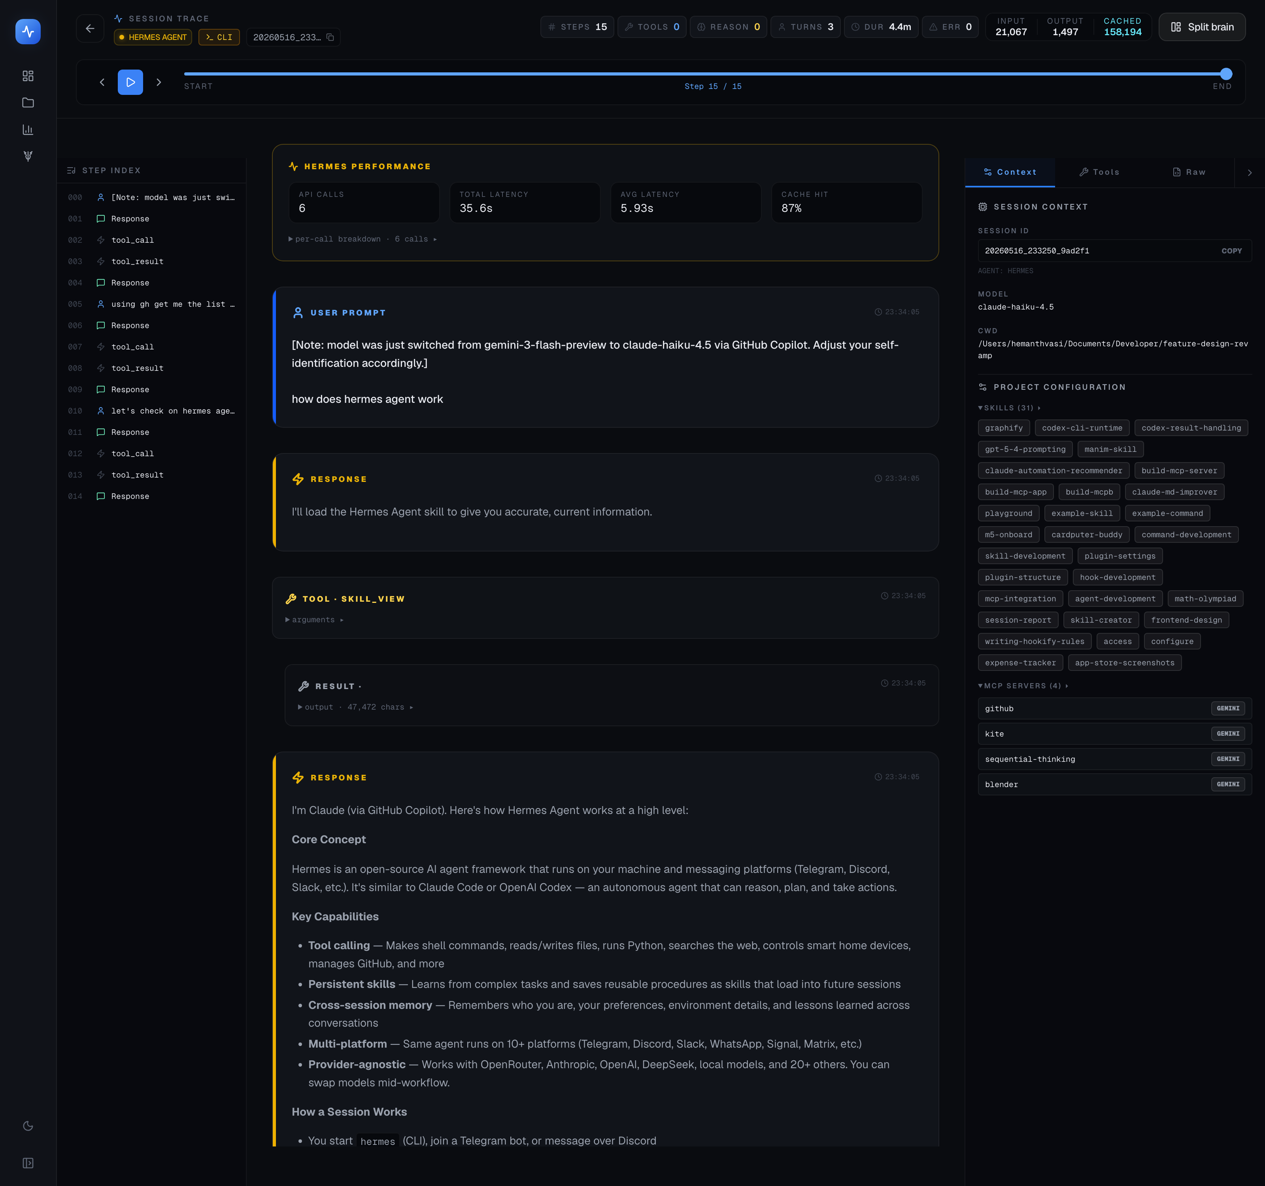Screen dimensions: 1265x1186
Task: Select step 002 tool_call
Action: [x=151, y=240]
